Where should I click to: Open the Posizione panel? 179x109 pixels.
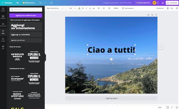pyautogui.click(x=160, y=8)
